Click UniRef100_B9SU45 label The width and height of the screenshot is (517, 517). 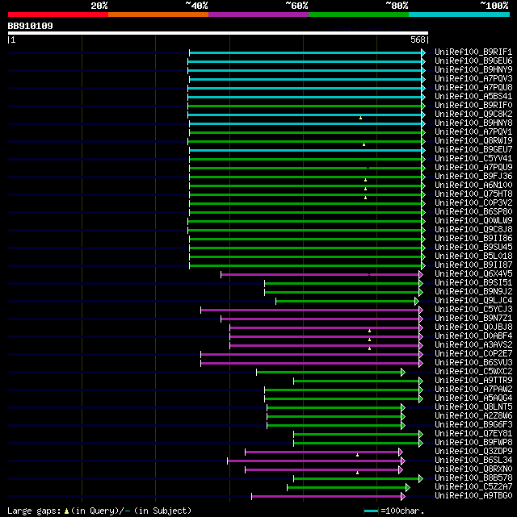coord(473,248)
